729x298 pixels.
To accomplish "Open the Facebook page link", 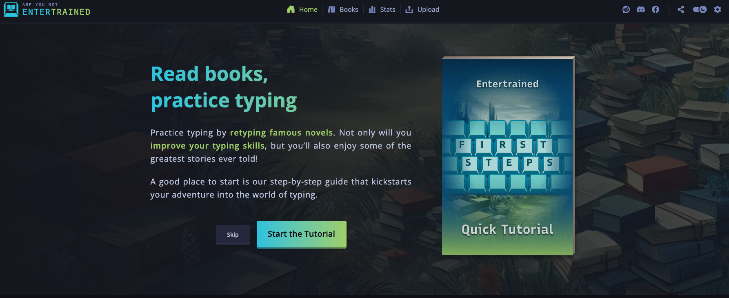I will pos(656,9).
